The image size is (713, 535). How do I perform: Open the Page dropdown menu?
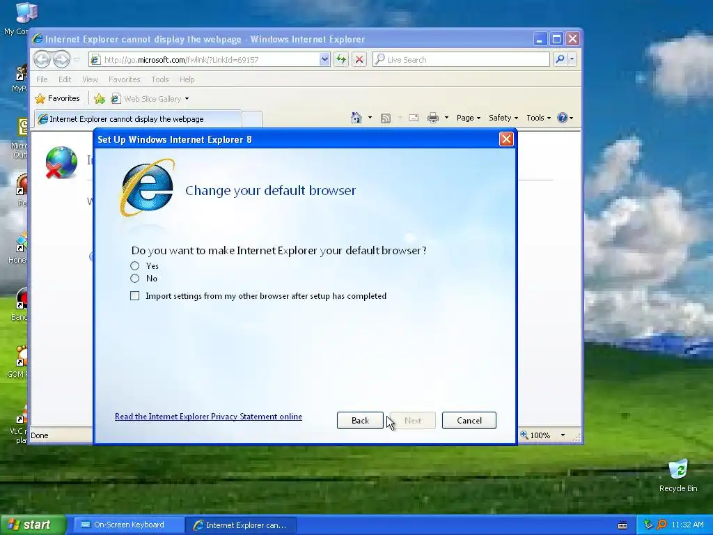(x=469, y=118)
